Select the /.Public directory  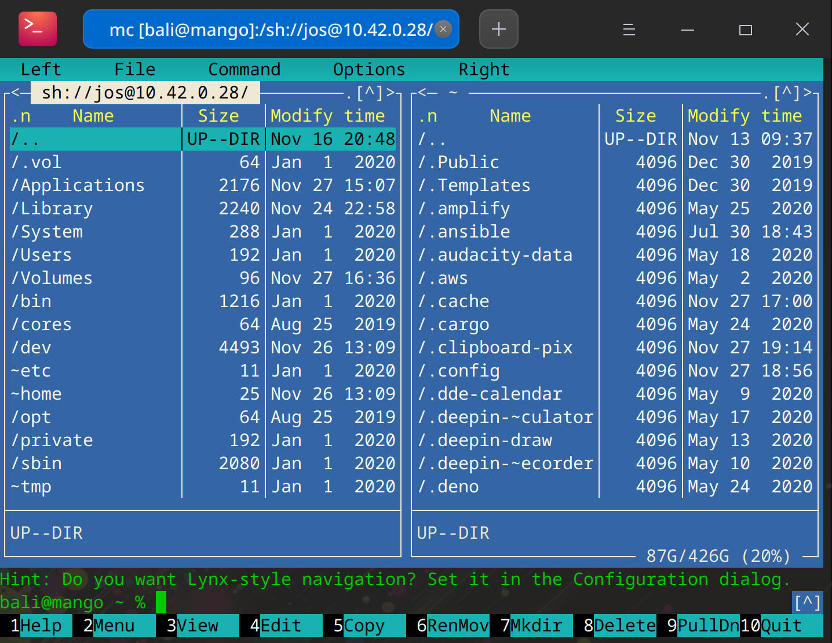(615, 162)
